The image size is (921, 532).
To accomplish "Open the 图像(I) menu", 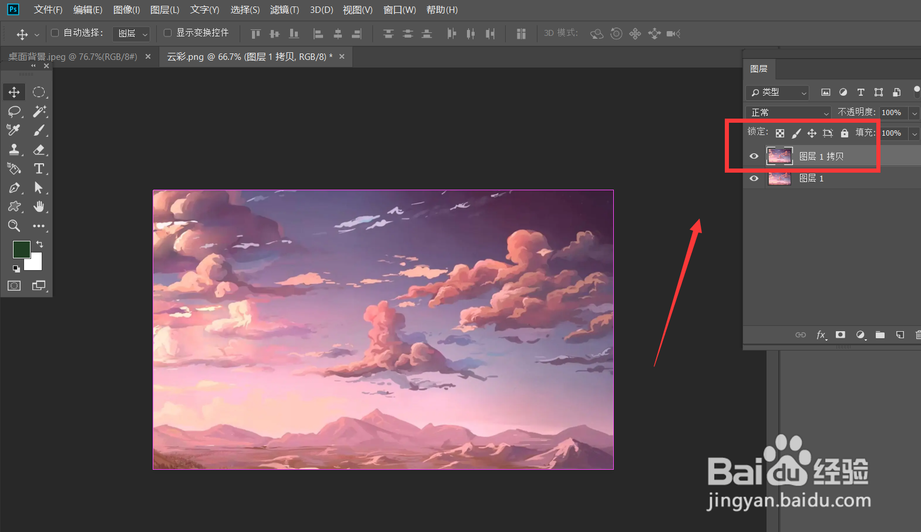I will 126,10.
